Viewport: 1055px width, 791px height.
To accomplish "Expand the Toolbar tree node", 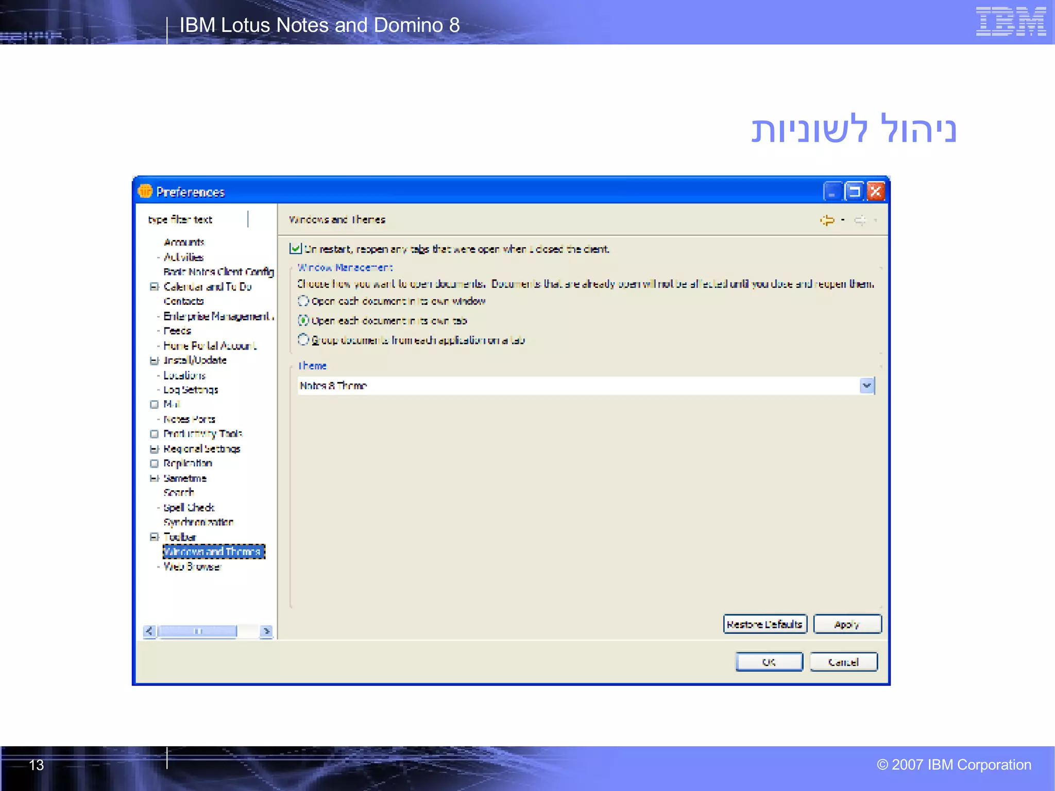I will click(154, 537).
